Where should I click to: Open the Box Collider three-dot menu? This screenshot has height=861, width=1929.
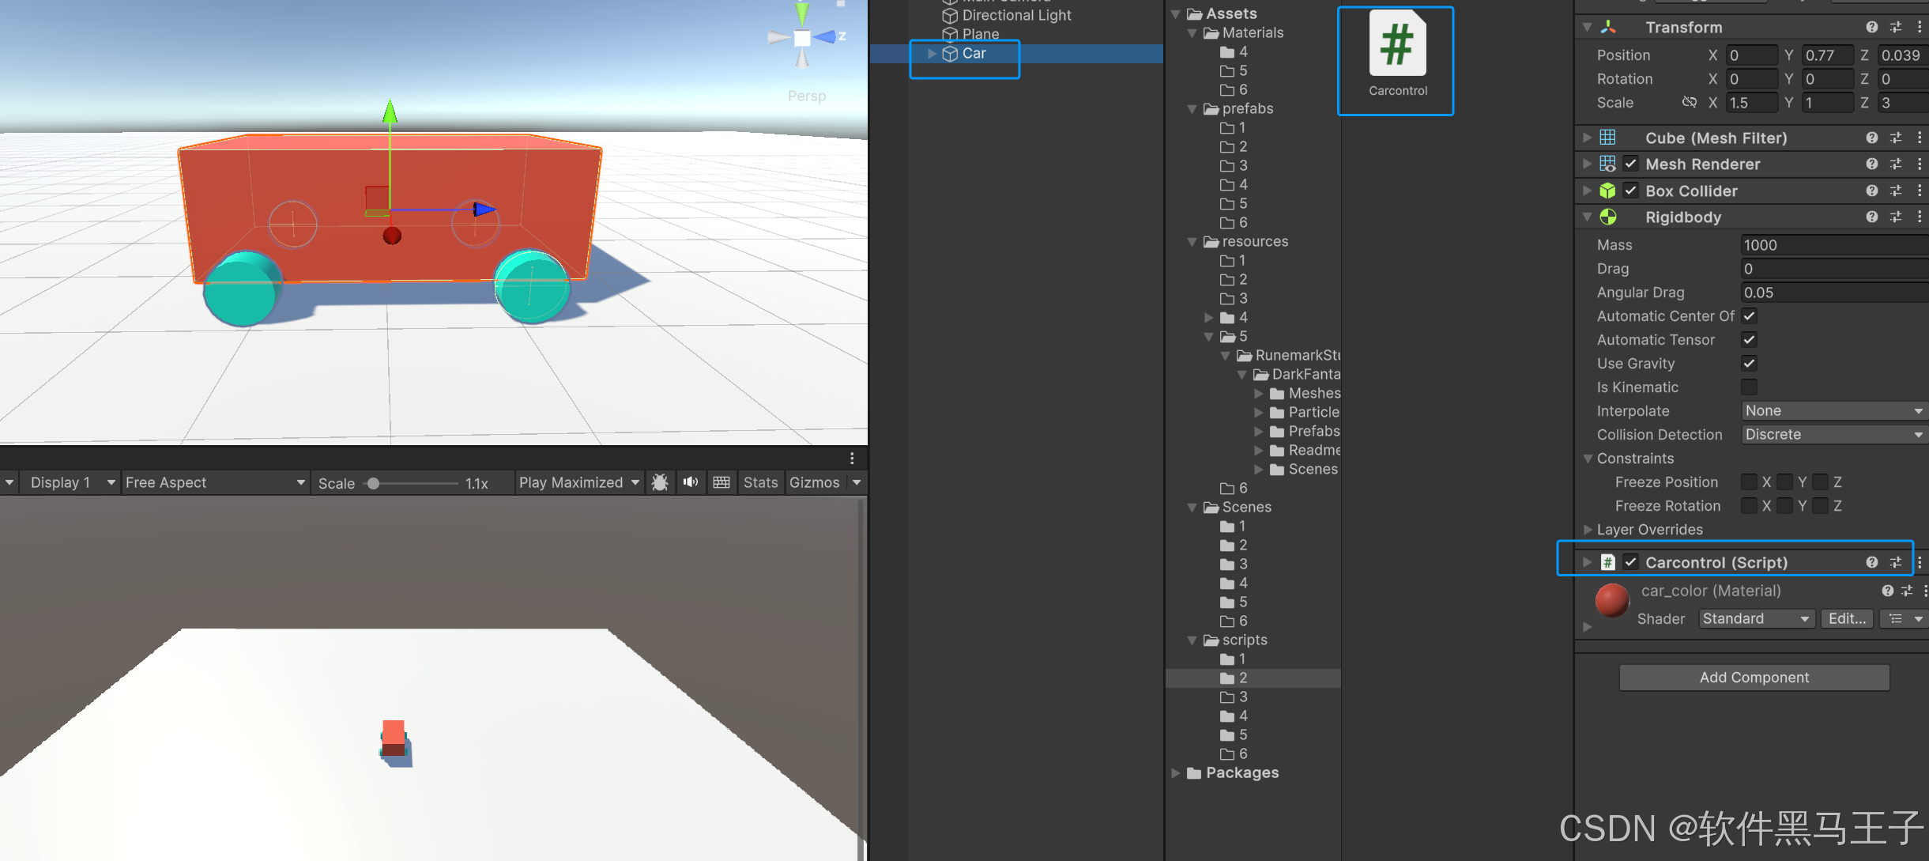pos(1920,191)
